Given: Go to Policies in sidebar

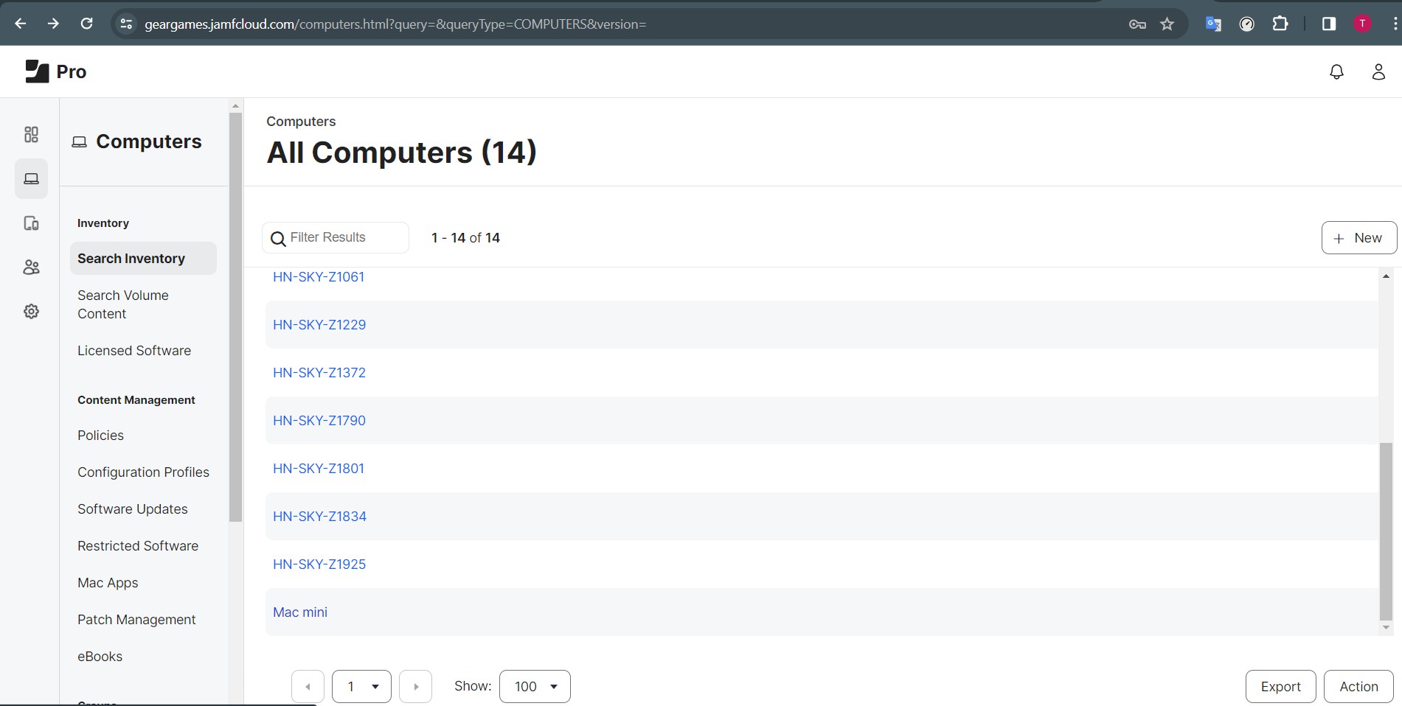Looking at the screenshot, I should tap(100, 436).
